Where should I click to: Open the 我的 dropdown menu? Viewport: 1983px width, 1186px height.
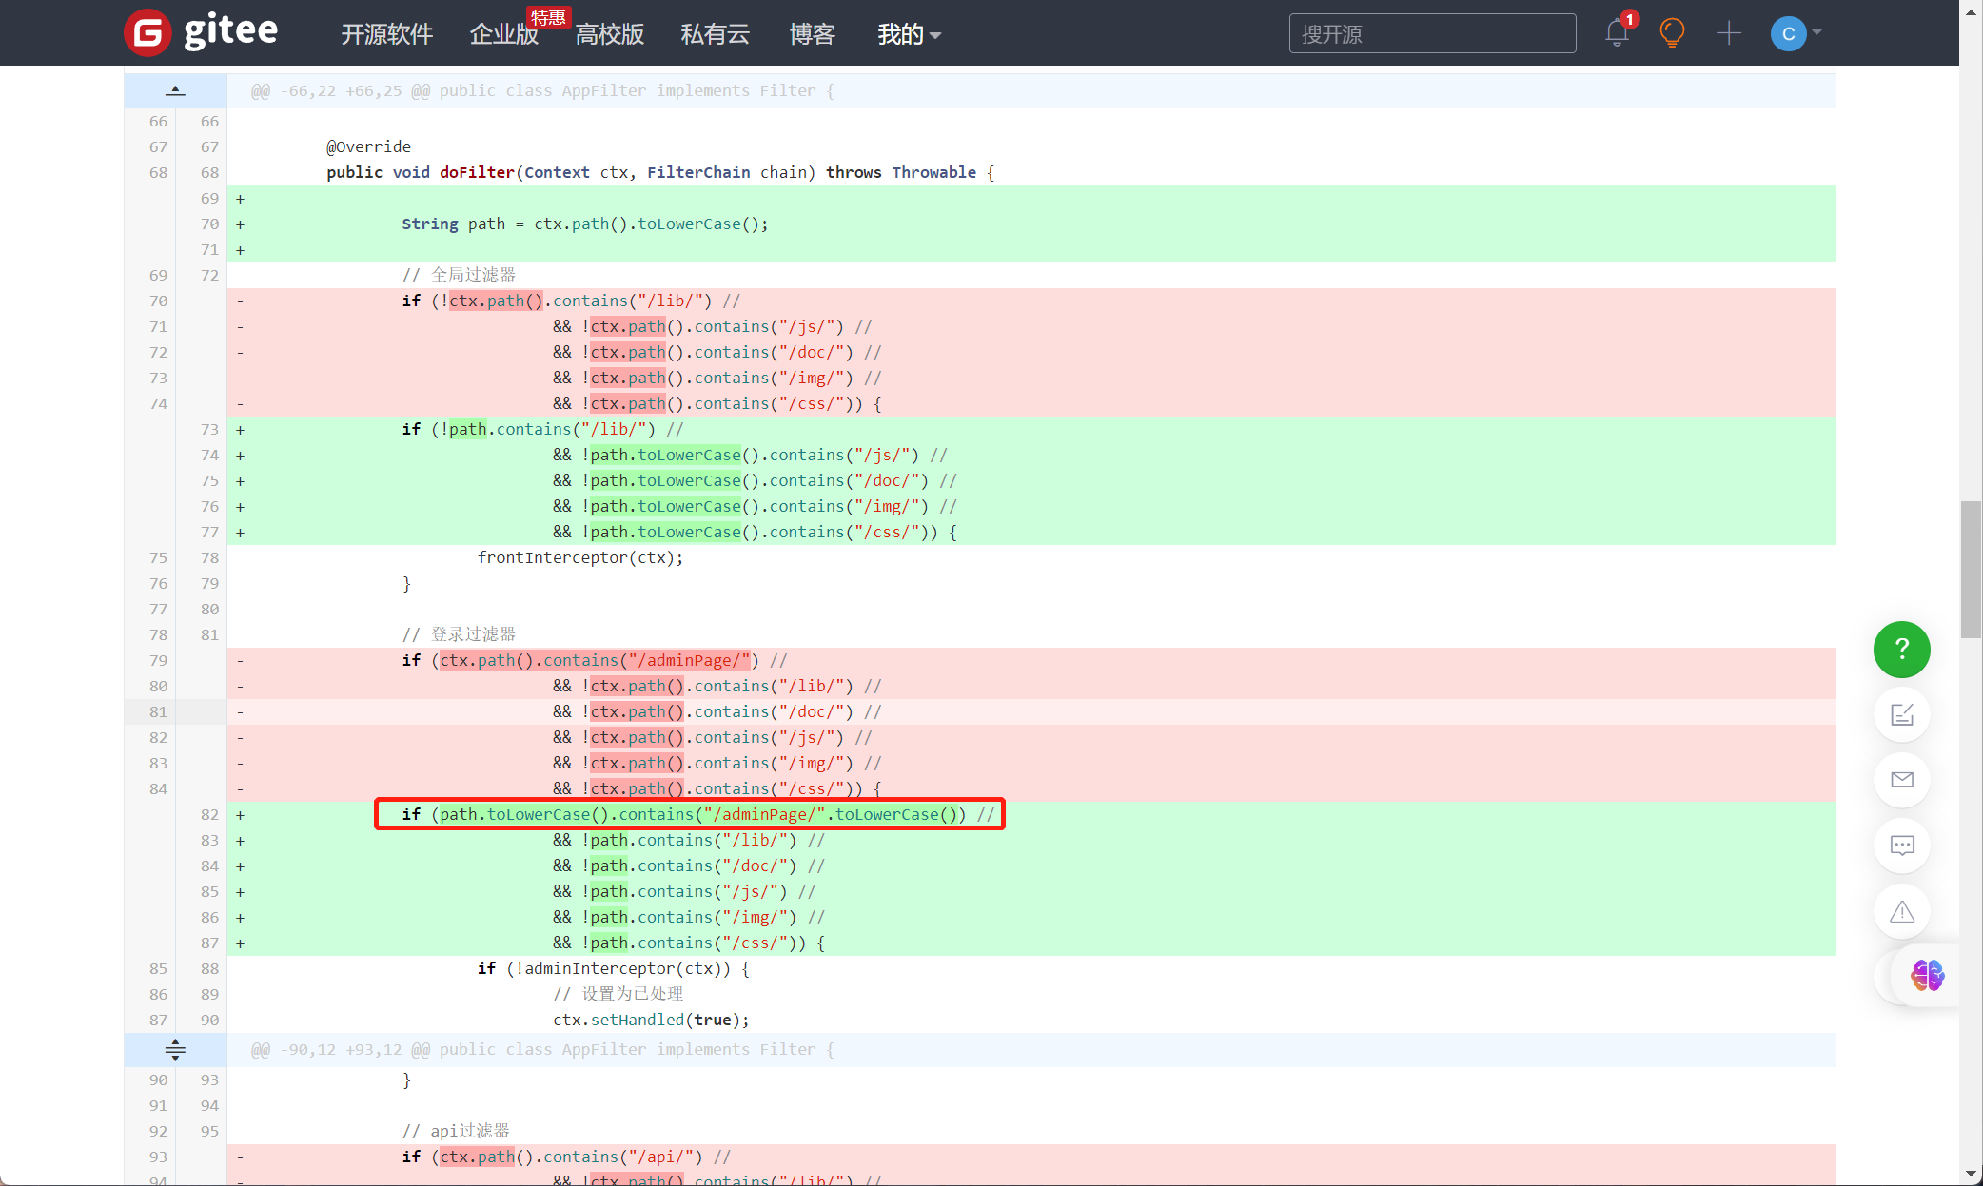tap(908, 35)
